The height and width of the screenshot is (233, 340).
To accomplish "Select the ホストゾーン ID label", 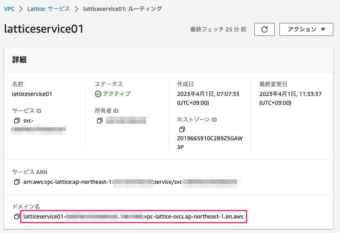I will 197,120.
